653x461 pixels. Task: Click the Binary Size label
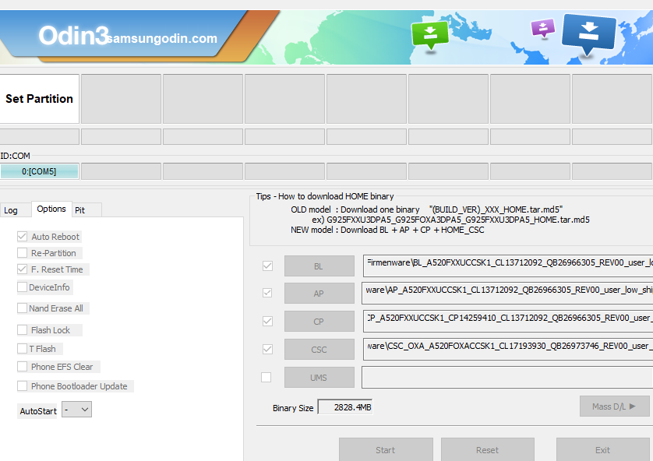pyautogui.click(x=293, y=408)
